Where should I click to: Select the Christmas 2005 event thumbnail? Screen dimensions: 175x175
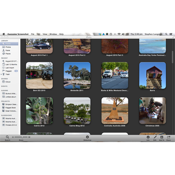tap(153, 111)
